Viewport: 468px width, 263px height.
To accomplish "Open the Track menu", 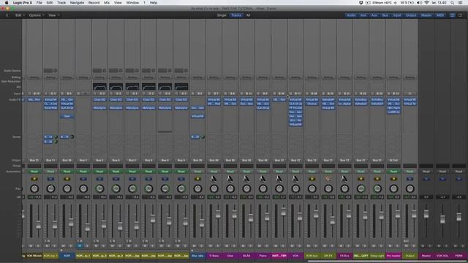I will [x=61, y=3].
